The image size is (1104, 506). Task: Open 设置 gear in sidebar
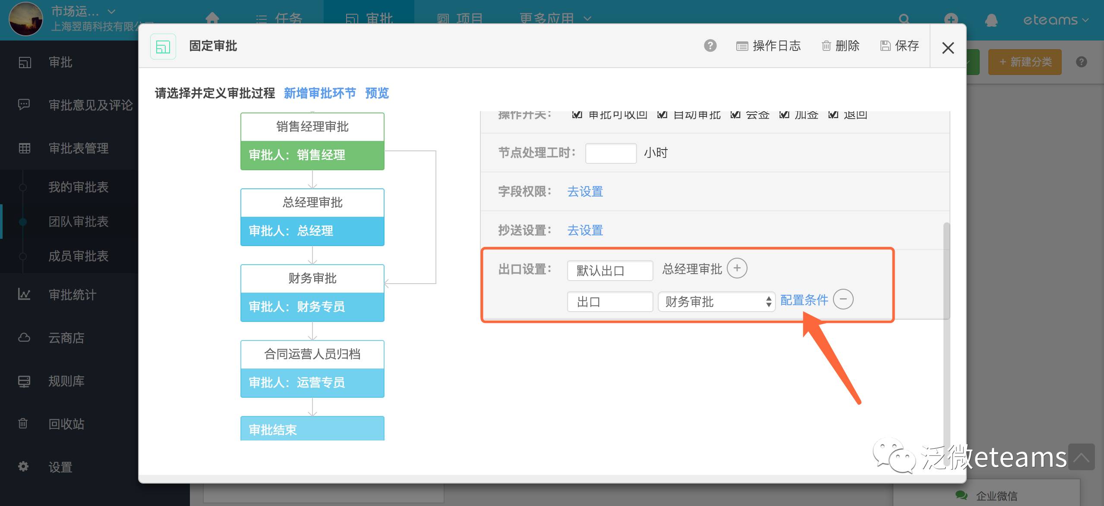click(x=60, y=467)
